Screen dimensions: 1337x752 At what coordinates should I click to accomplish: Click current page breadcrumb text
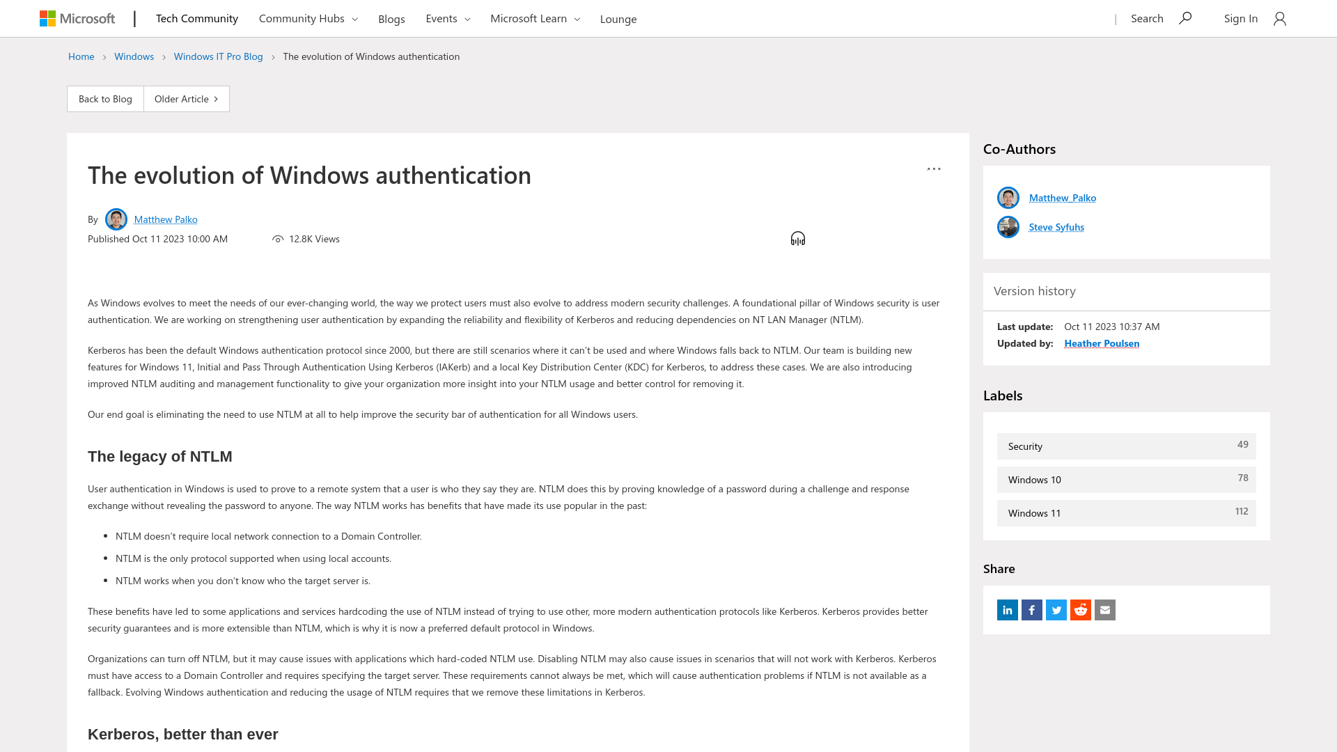(x=371, y=56)
